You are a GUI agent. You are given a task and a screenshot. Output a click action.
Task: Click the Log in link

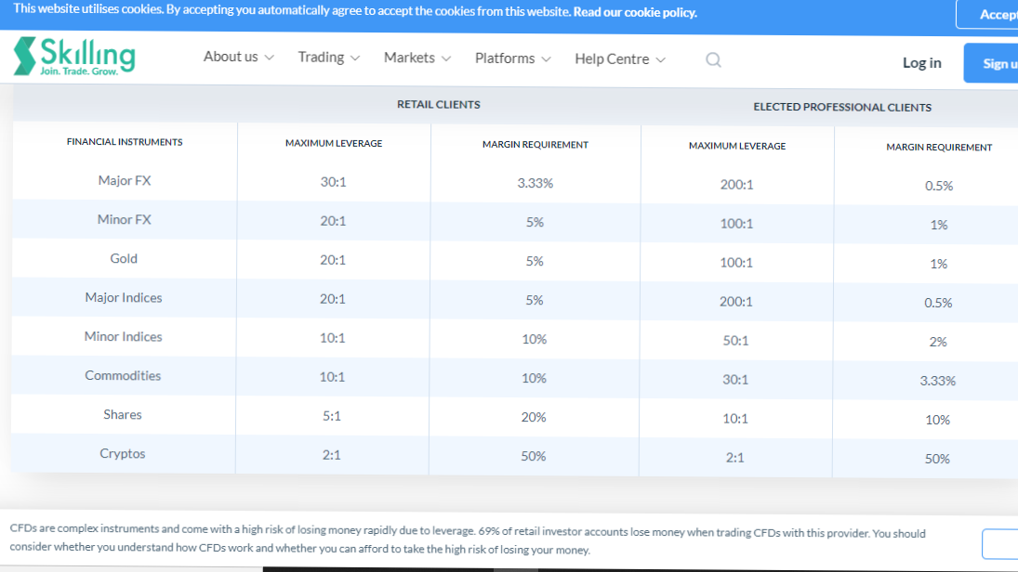click(x=921, y=62)
